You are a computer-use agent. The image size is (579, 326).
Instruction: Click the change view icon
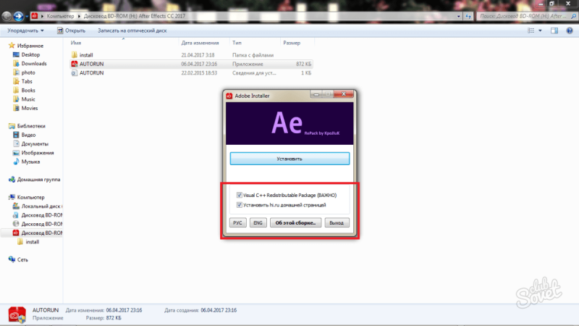[x=531, y=30]
